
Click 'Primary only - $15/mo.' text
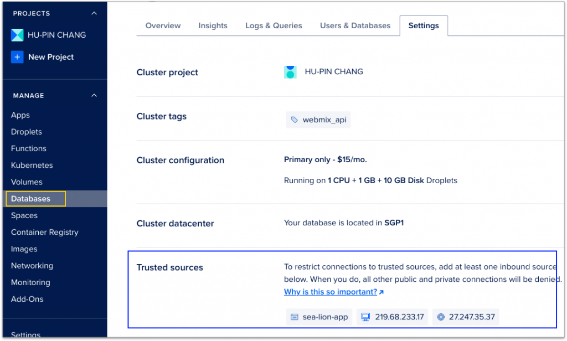click(x=325, y=159)
